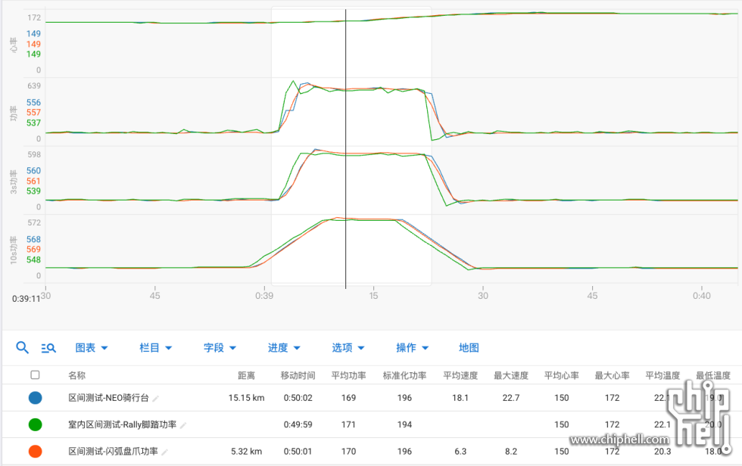Click normalized power value 194
742x466 pixels.
tap(404, 424)
